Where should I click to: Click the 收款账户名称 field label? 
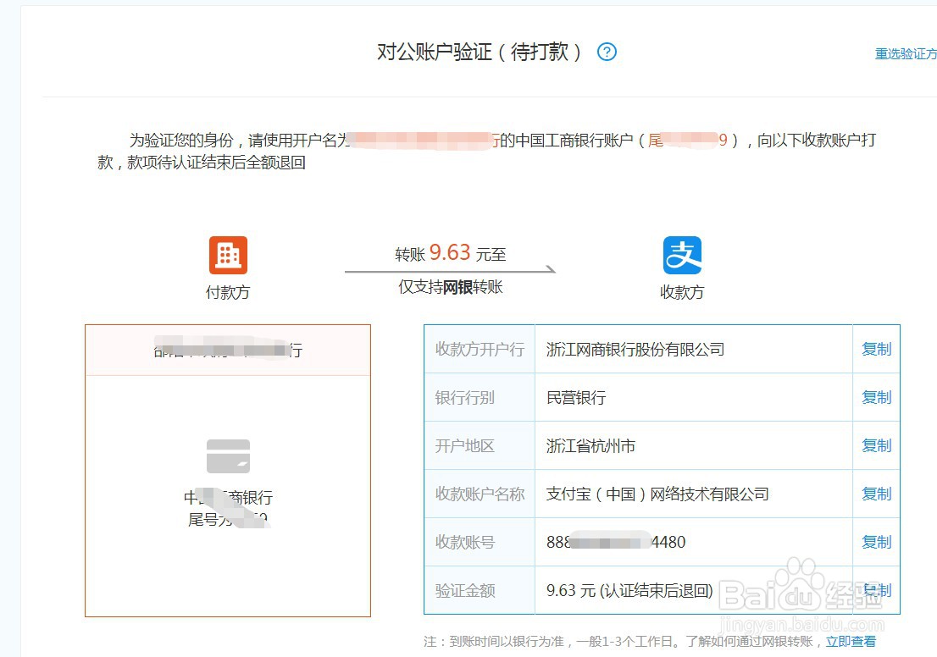[x=480, y=494]
